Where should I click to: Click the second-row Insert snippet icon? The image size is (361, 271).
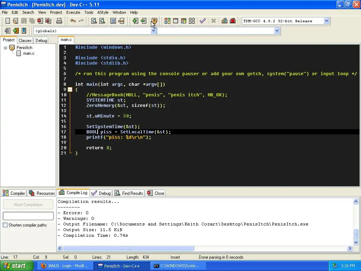pyautogui.click(x=7, y=31)
